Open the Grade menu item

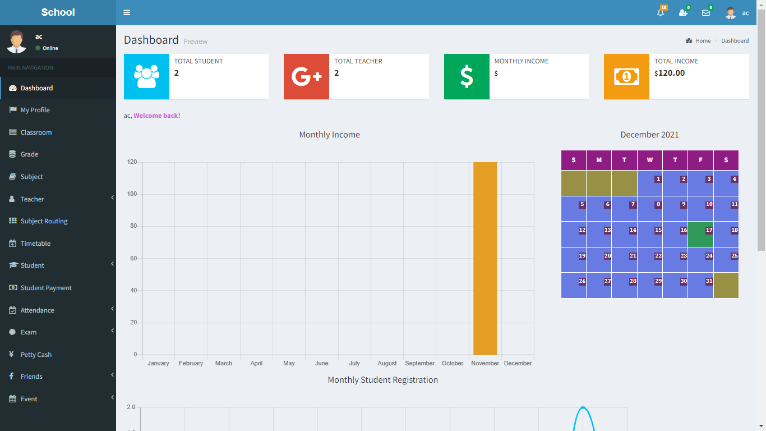(58, 154)
